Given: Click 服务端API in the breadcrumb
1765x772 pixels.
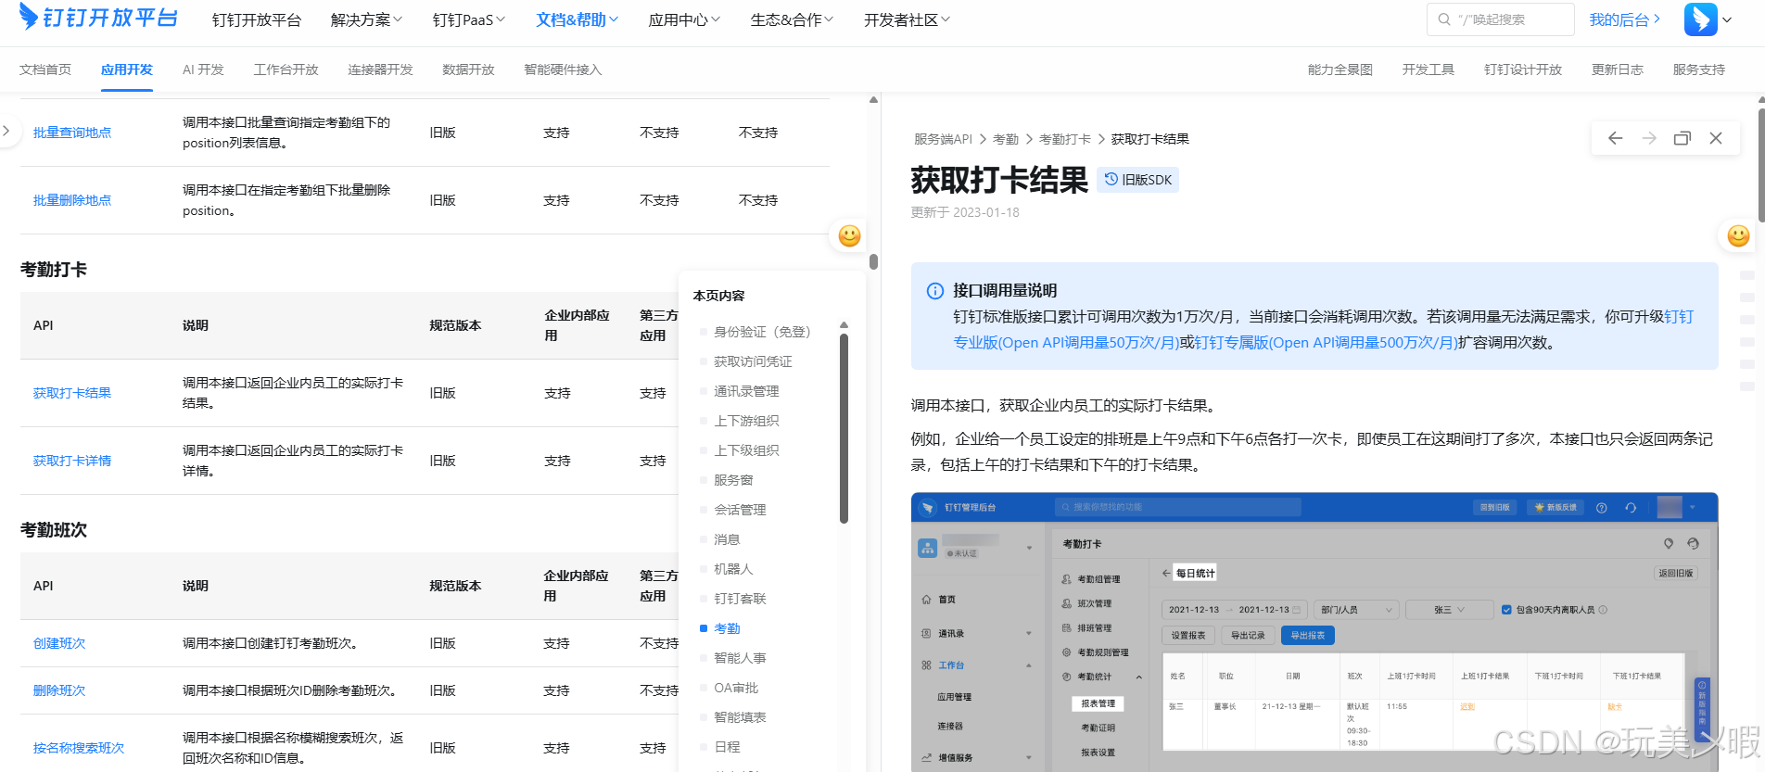Looking at the screenshot, I should pos(943,139).
